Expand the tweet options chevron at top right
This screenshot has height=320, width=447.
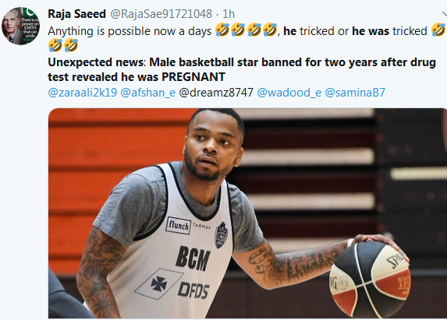pyautogui.click(x=444, y=14)
